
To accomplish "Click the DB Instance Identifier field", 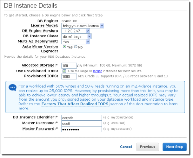I will click(82, 118).
